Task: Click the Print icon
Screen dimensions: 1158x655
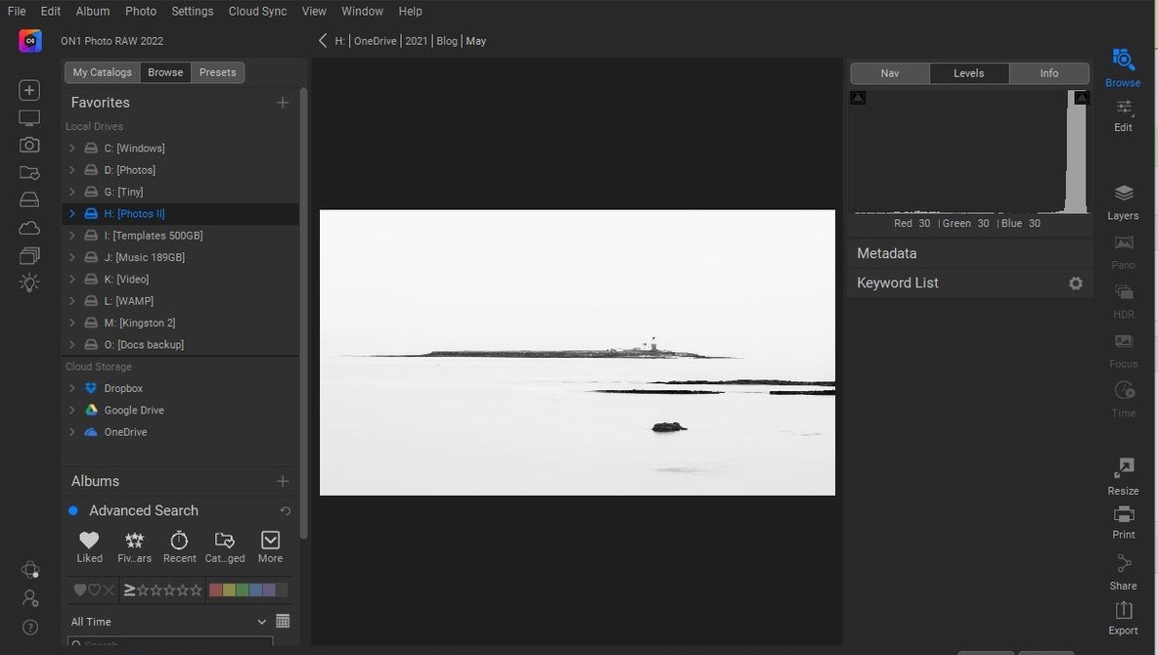Action: 1124,514
